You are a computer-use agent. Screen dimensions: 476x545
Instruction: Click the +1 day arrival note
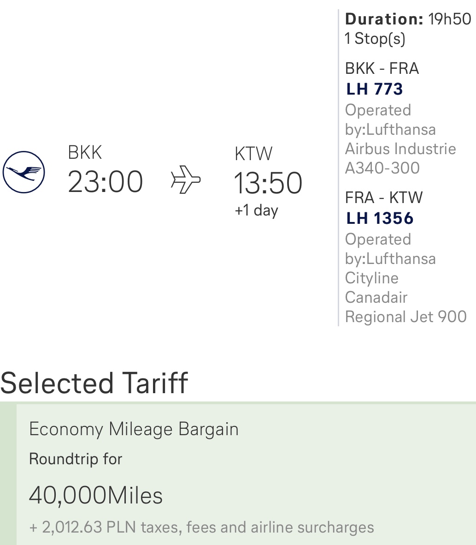(256, 210)
